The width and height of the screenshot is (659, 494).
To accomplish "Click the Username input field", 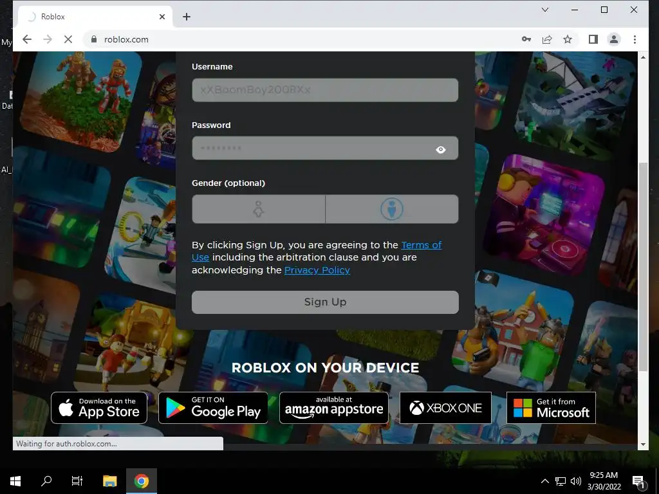I will pos(325,90).
